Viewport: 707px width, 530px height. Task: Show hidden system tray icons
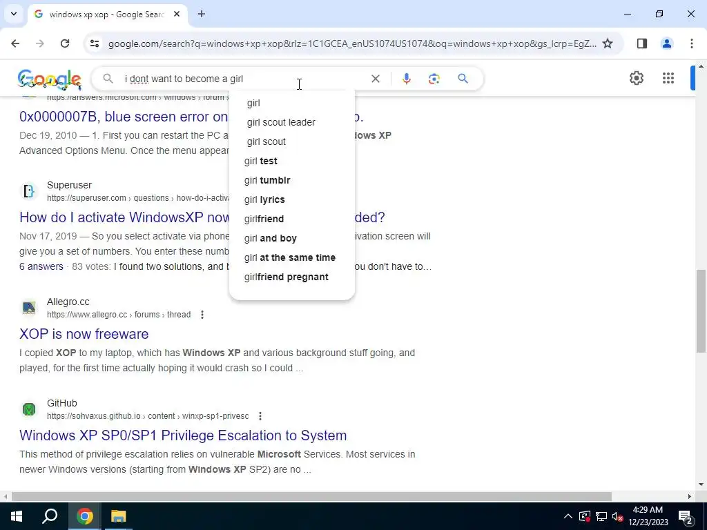[x=568, y=516]
